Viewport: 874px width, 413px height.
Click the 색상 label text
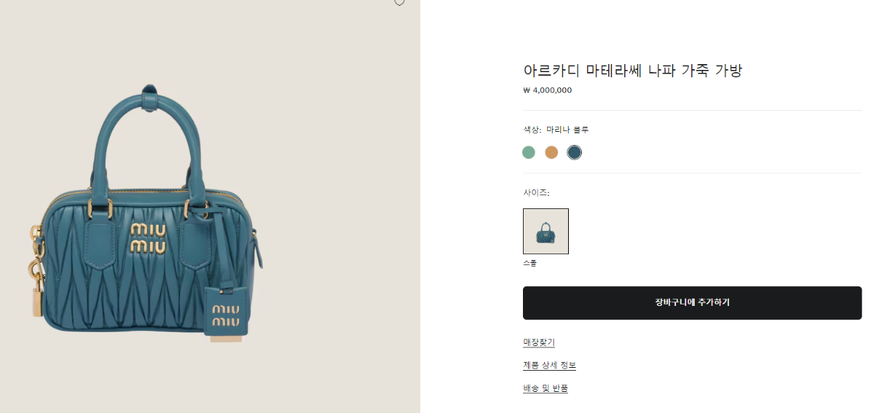point(532,130)
